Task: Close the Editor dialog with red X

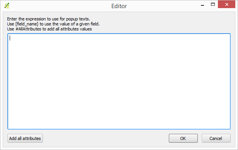Action: [x=226, y=4]
